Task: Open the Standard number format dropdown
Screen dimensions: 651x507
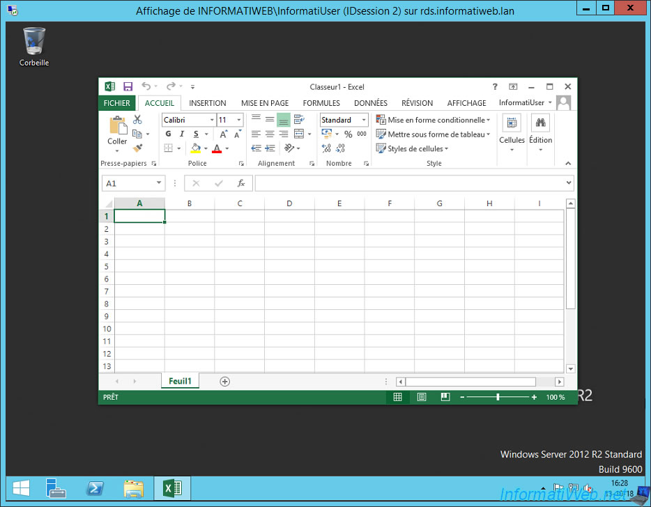Action: click(x=364, y=120)
